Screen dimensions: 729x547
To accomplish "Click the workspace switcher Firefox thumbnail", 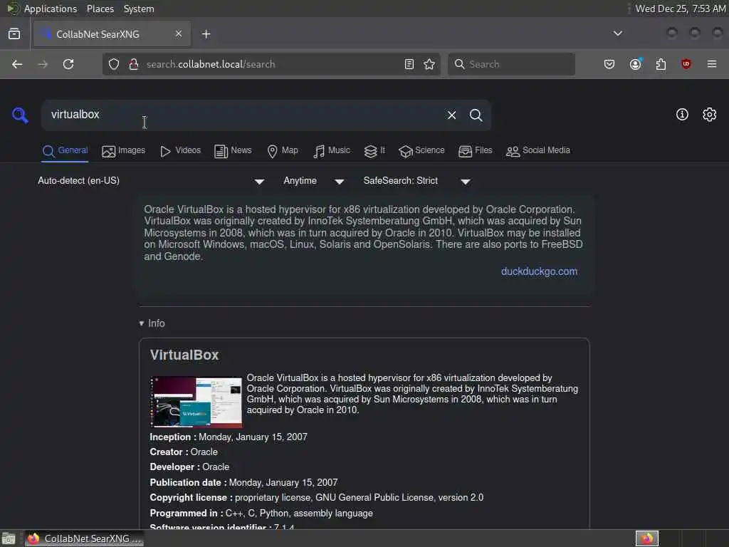I will point(647,538).
